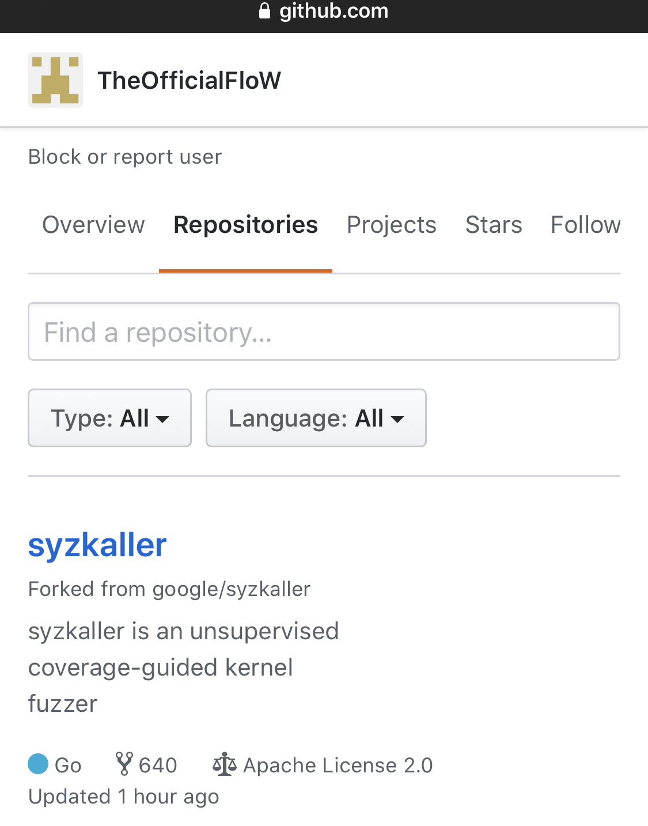
Task: Click the license scale icon
Action: [x=225, y=764]
